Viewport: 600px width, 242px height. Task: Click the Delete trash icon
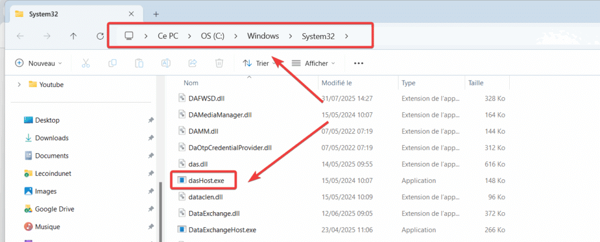tap(219, 63)
